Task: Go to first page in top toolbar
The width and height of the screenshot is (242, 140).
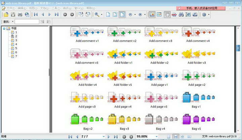Action: pos(36,15)
